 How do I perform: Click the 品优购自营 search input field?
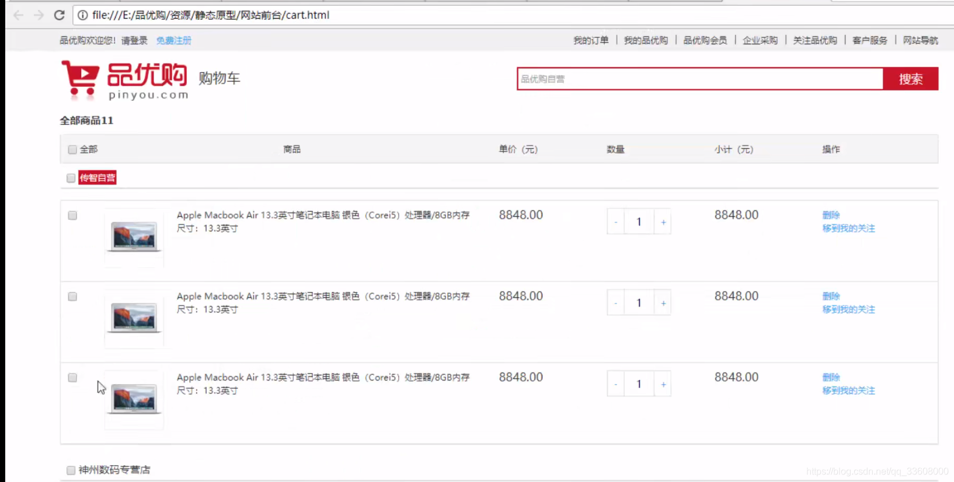tap(700, 79)
